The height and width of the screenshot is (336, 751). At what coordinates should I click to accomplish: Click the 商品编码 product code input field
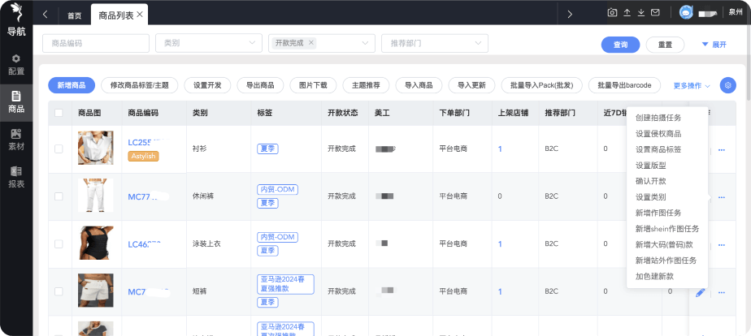click(95, 43)
